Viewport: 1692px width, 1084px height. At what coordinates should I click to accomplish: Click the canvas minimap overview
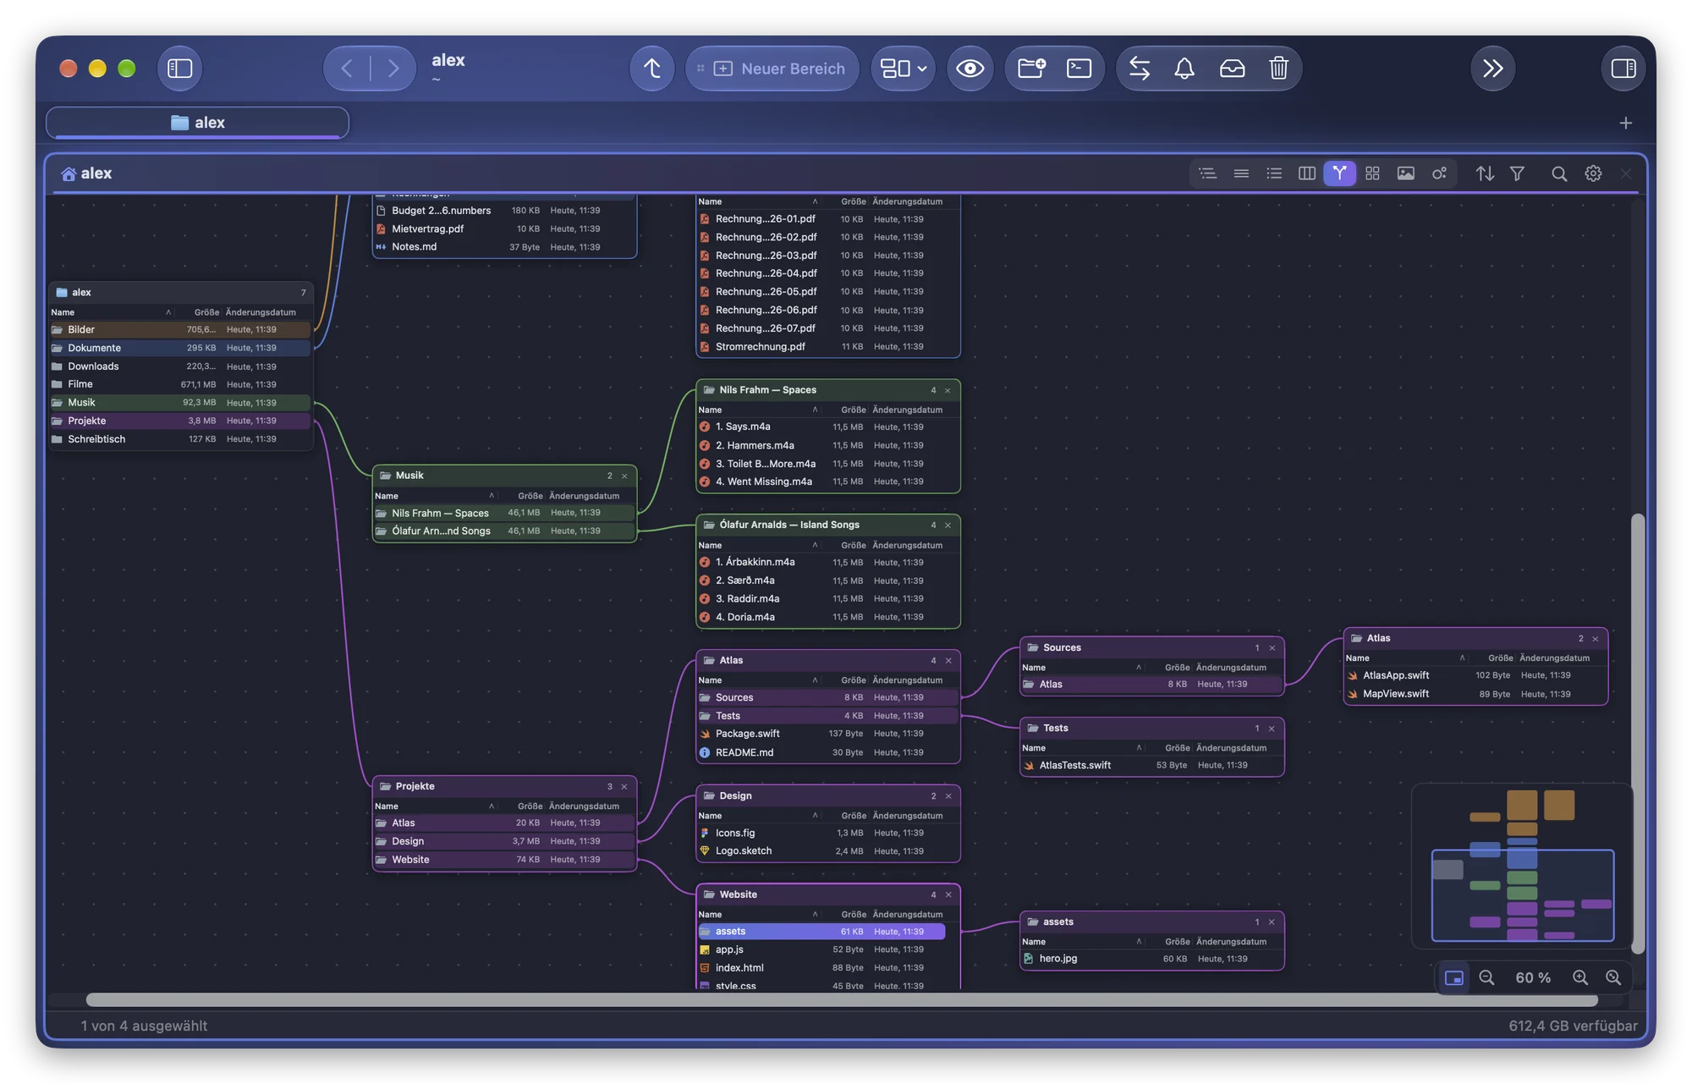1522,866
